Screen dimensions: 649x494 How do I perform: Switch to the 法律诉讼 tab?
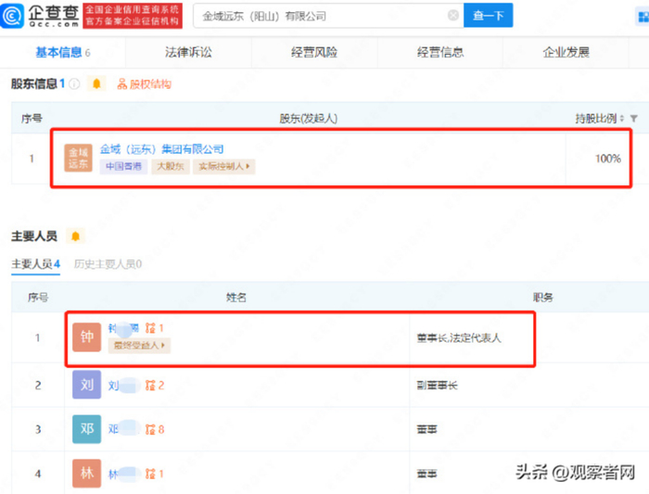pyautogui.click(x=188, y=52)
